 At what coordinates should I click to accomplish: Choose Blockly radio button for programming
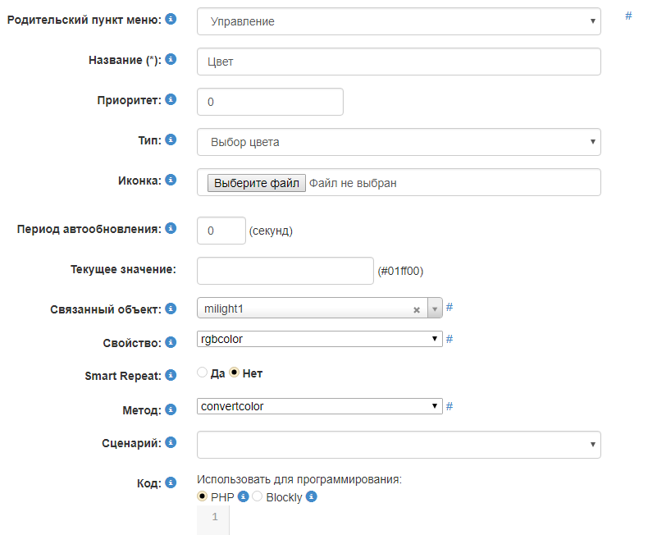258,496
